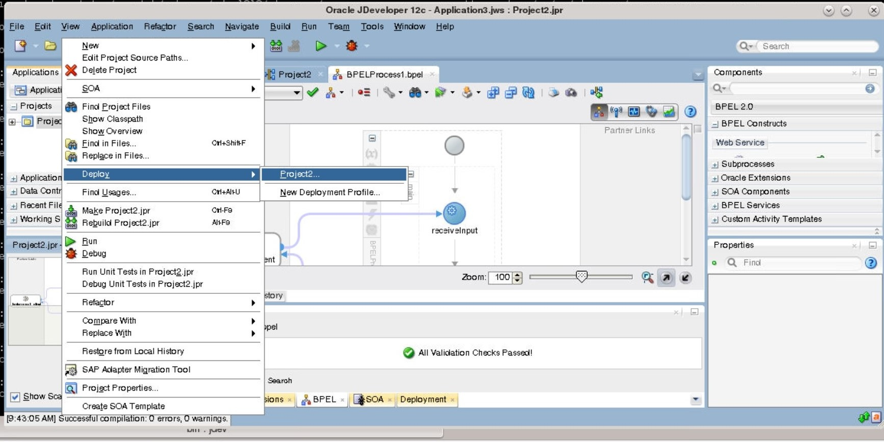
Task: Click the Make (build) icon in main toolbar
Action: click(276, 46)
